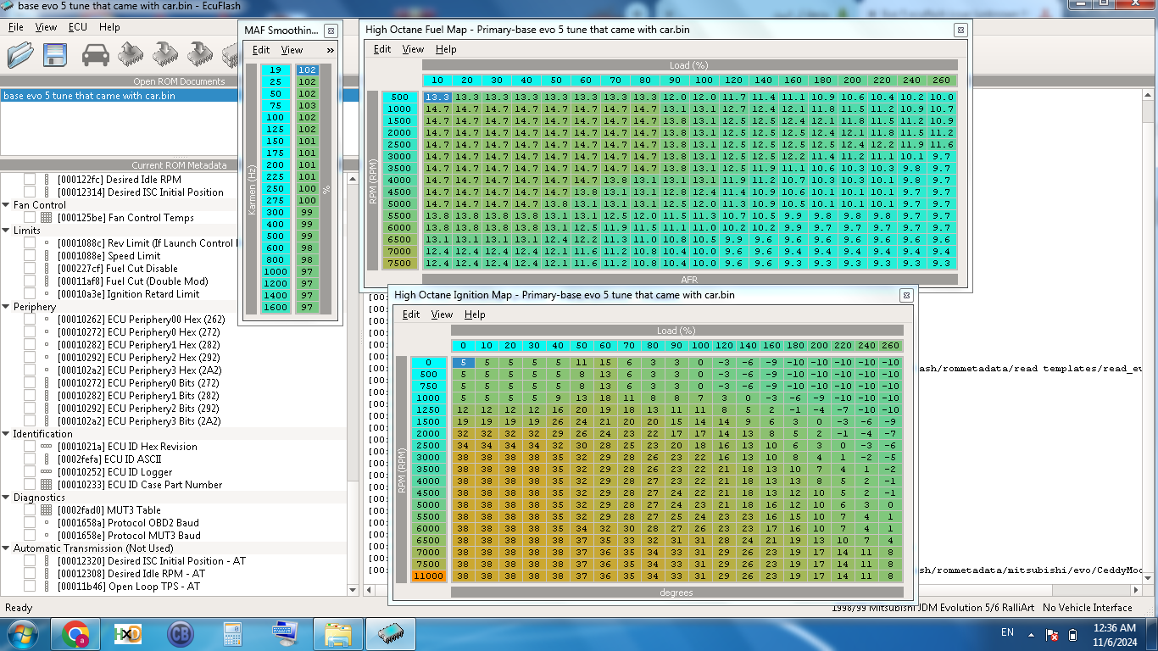Collapse the Limits category in the tree
1158x651 pixels.
point(6,231)
